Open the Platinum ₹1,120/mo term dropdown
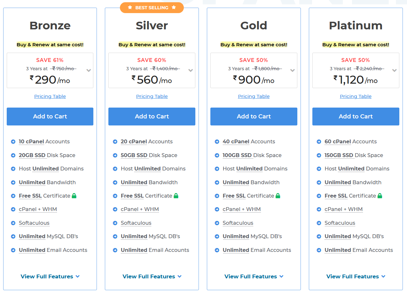407x294 pixels. (356, 70)
